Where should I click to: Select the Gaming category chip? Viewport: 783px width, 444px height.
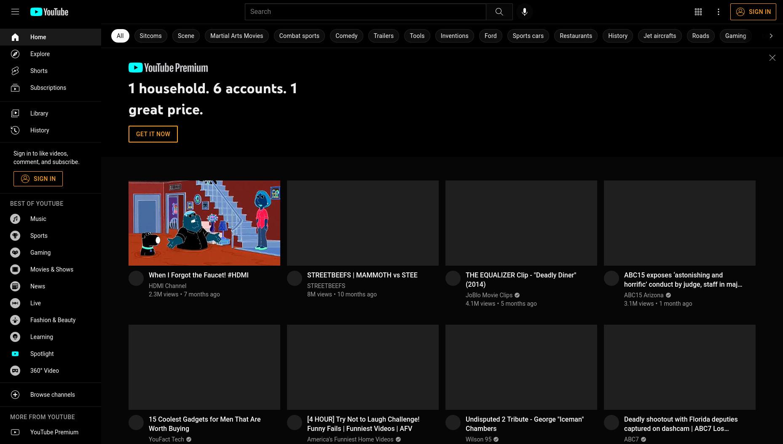coord(735,36)
